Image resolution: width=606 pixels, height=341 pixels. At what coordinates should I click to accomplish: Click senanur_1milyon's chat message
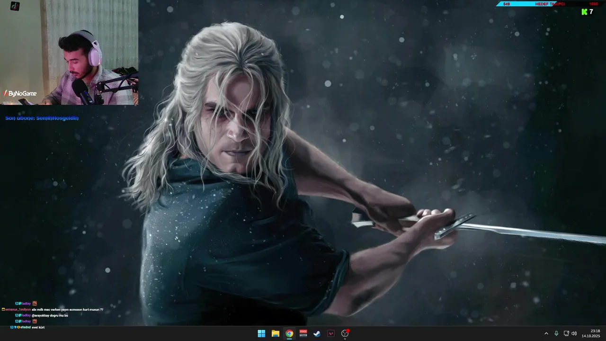[53, 309]
